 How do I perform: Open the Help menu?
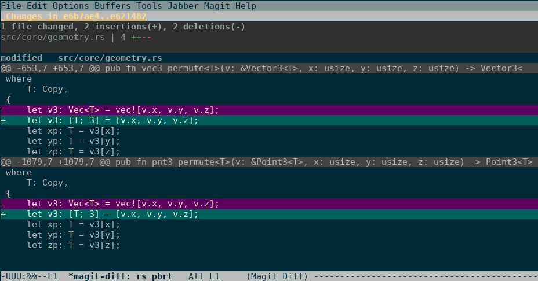coord(246,6)
